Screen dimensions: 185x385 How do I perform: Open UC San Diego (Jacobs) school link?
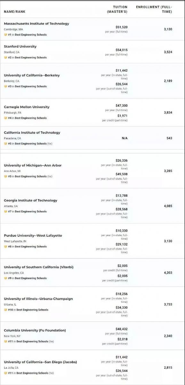click(x=40, y=362)
